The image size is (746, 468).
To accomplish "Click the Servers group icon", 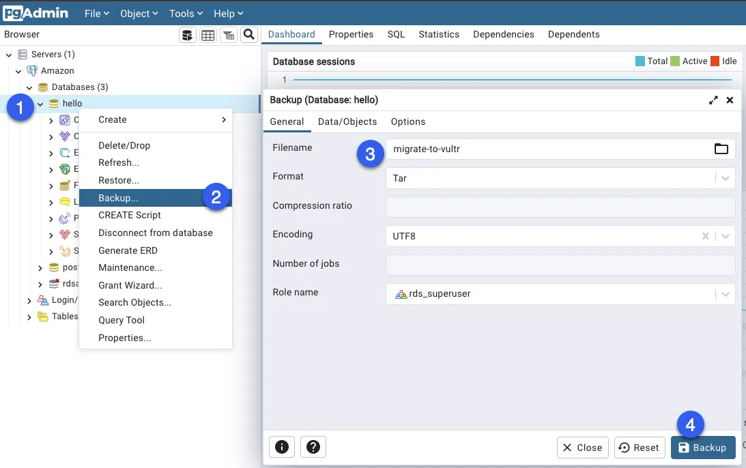I will coord(23,54).
